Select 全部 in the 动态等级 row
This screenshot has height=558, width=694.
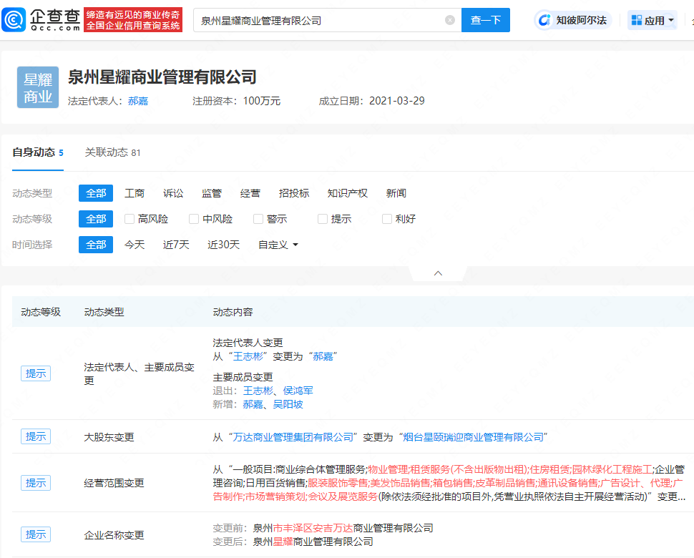tap(96, 219)
